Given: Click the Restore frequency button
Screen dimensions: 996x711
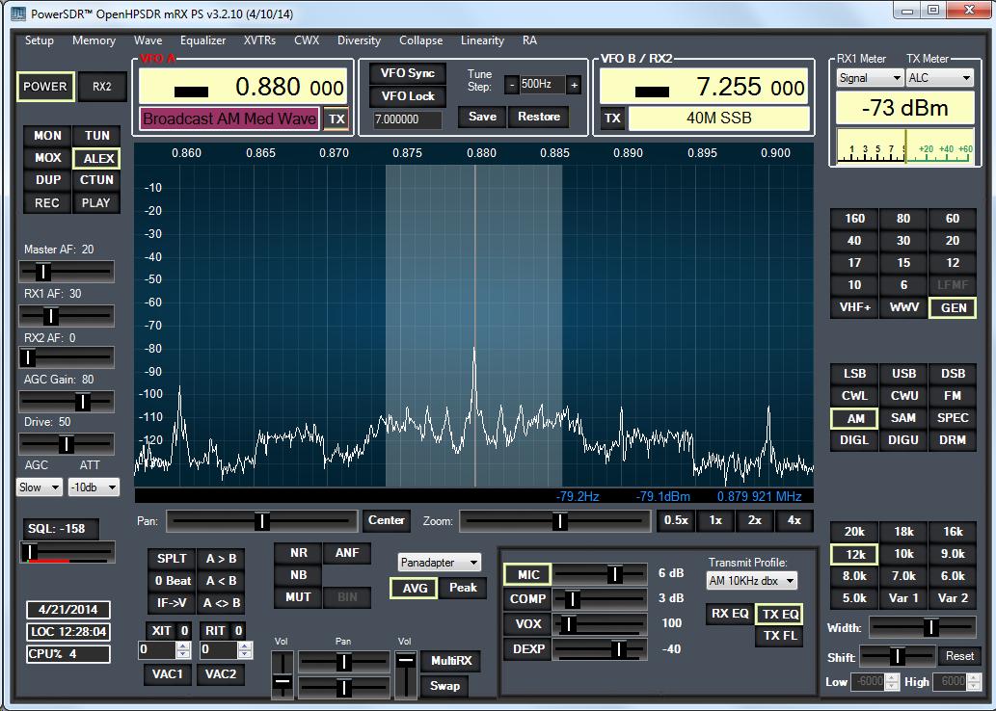Looking at the screenshot, I should click(x=539, y=117).
